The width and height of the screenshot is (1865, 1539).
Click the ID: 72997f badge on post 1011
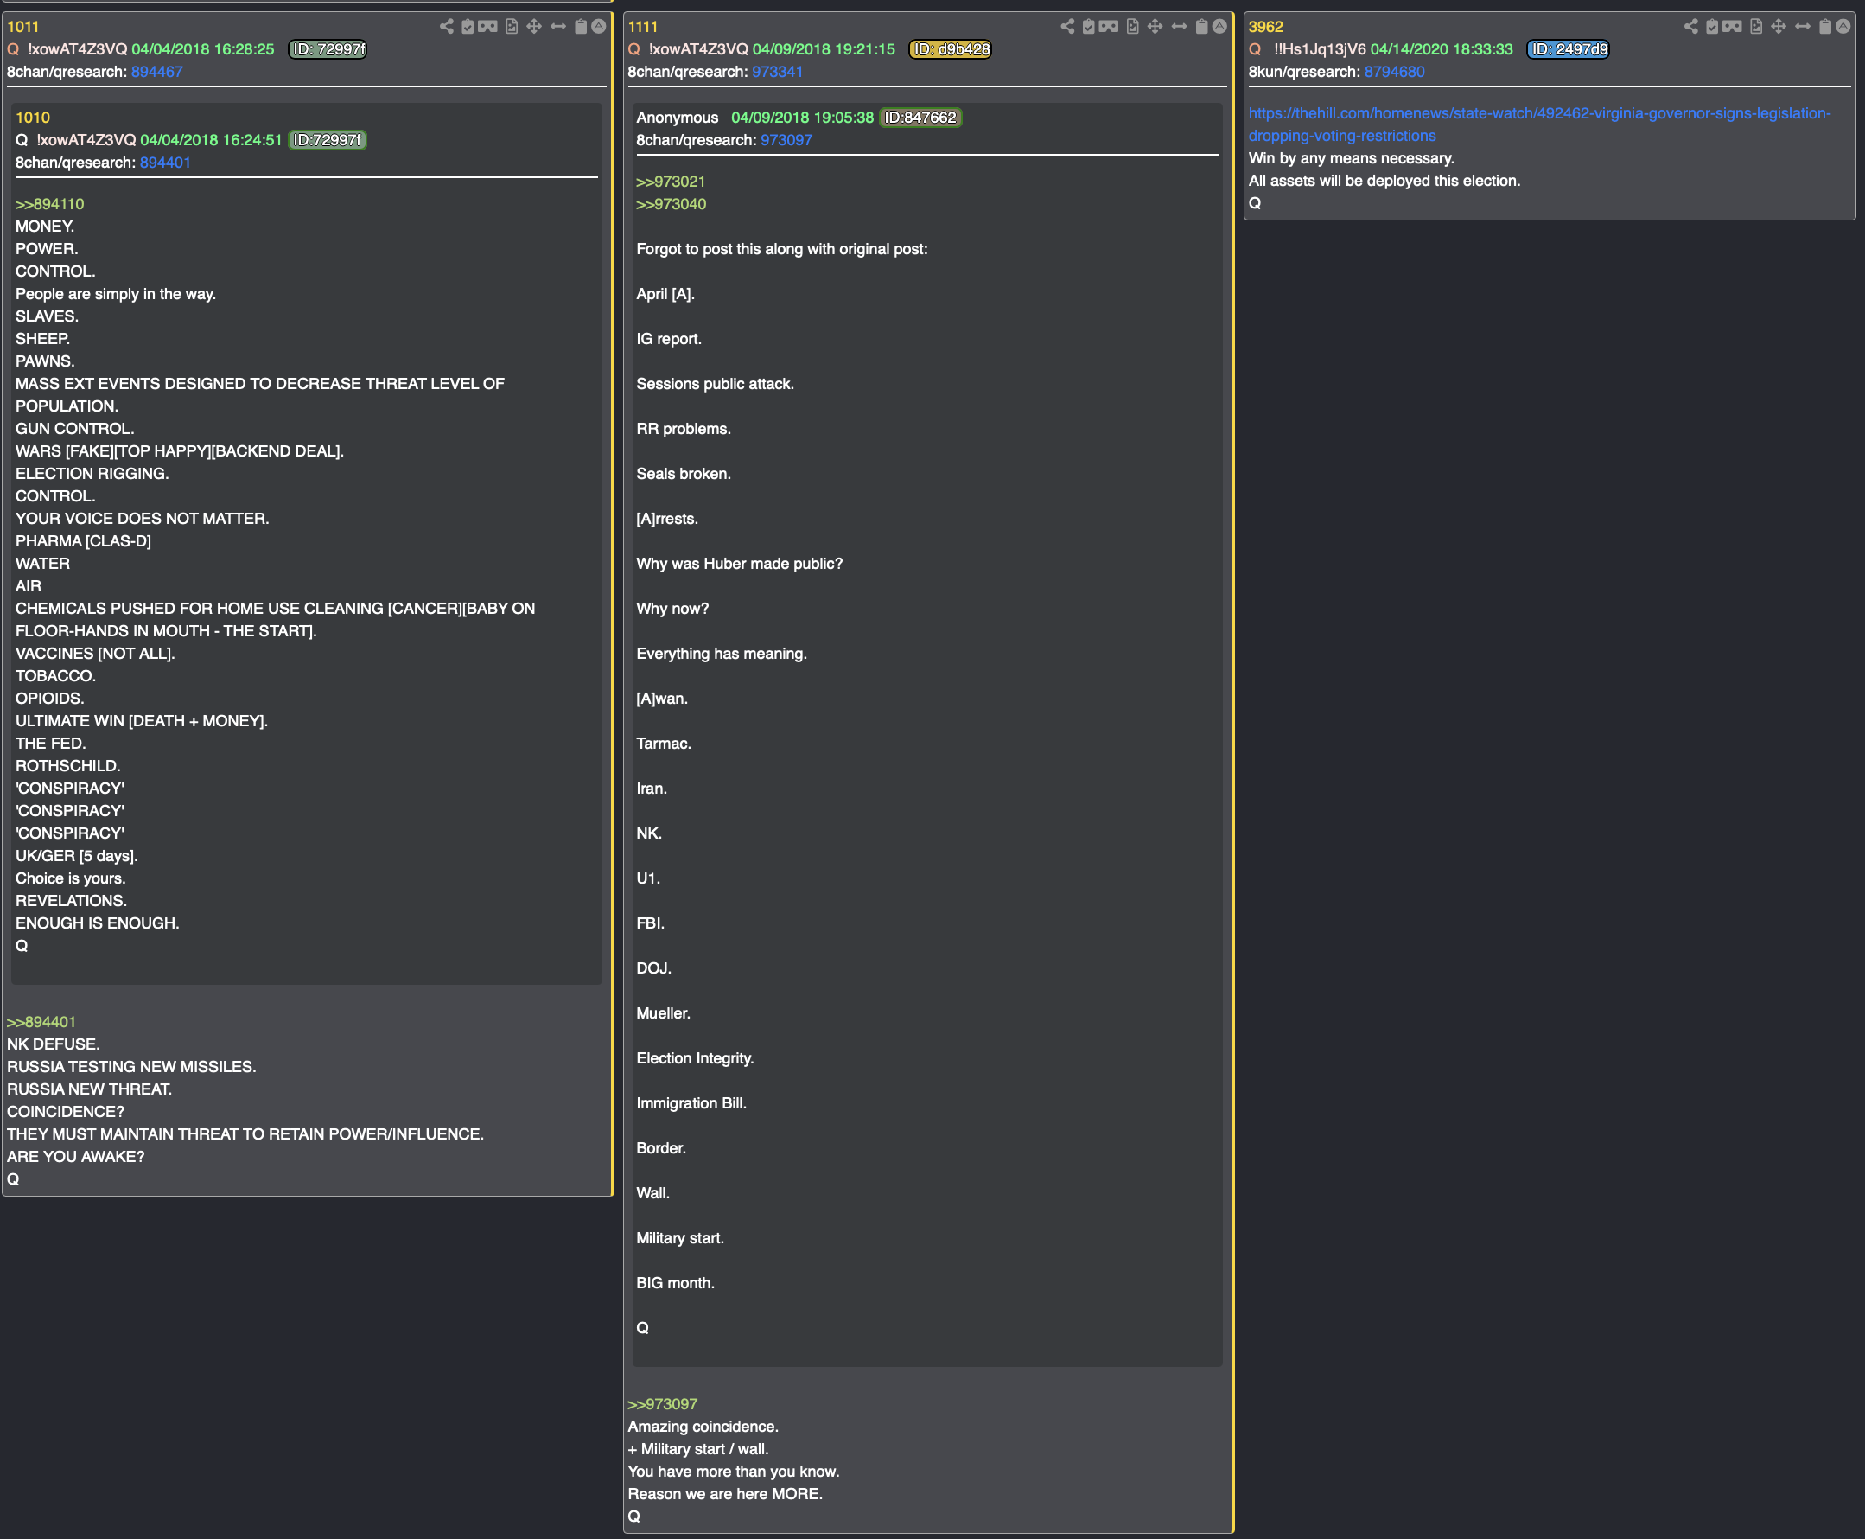[x=328, y=49]
